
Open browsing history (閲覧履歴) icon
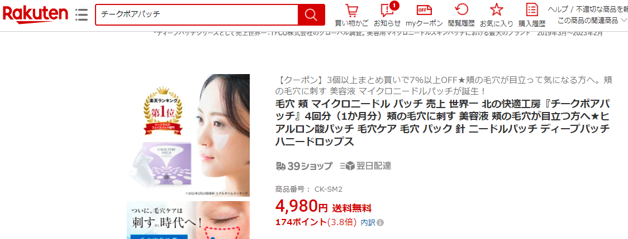click(x=462, y=15)
